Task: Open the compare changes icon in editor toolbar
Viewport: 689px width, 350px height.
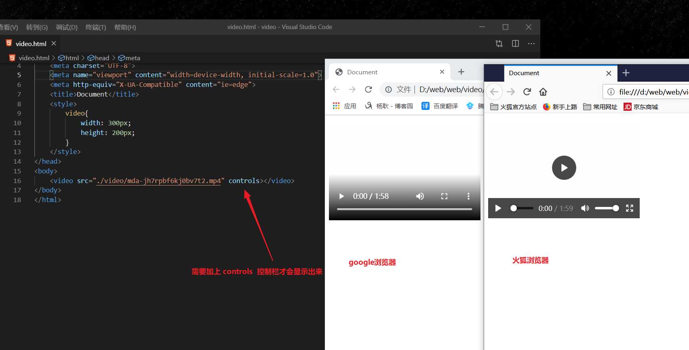Action: tap(499, 44)
